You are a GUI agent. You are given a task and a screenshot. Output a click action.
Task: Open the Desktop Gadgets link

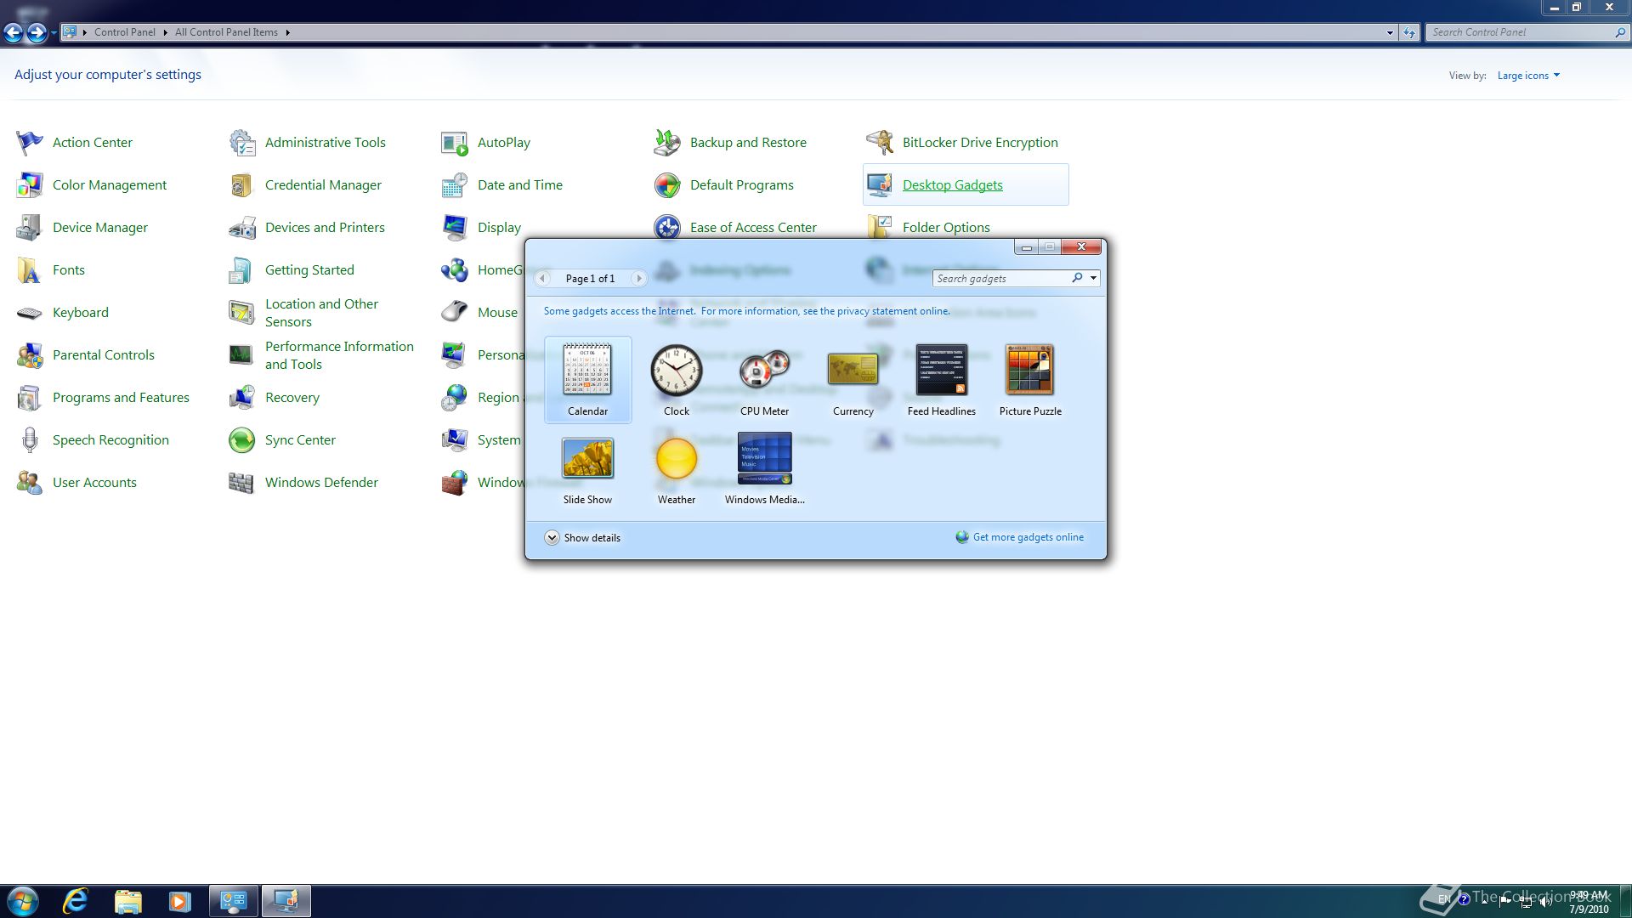click(952, 185)
